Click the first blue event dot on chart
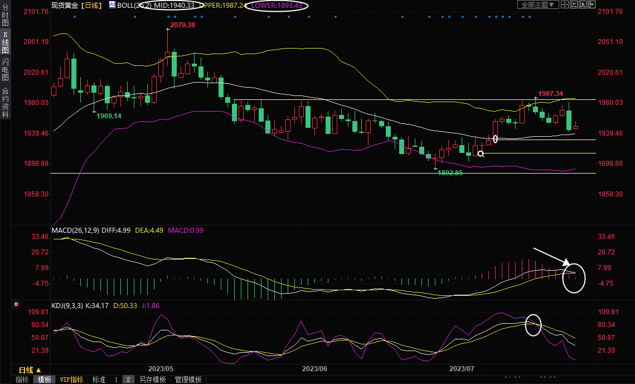 tap(75, 16)
